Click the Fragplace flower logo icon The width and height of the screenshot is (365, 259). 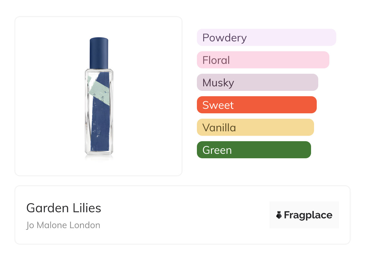tap(279, 215)
